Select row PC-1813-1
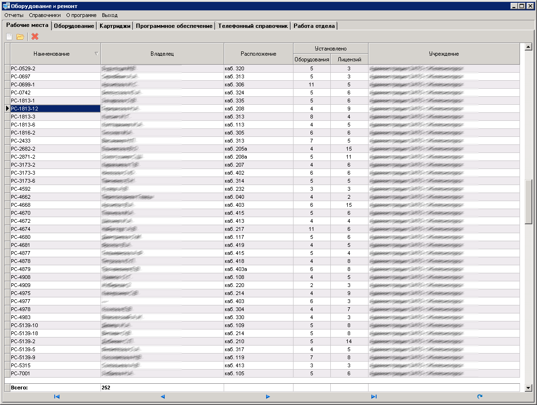Image resolution: width=537 pixels, height=405 pixels. [x=262, y=101]
